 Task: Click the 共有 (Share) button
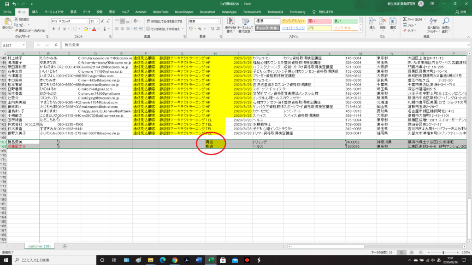coord(460,11)
